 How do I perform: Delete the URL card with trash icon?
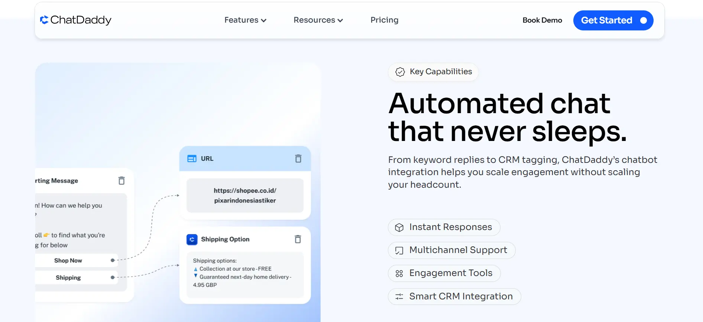[x=298, y=159]
